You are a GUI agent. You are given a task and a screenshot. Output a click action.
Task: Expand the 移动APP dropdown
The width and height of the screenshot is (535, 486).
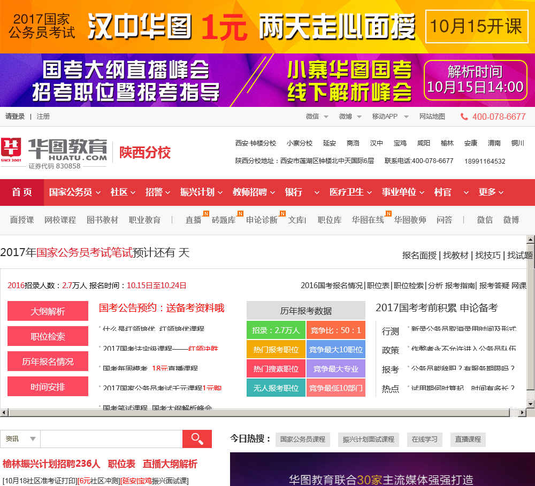[391, 117]
